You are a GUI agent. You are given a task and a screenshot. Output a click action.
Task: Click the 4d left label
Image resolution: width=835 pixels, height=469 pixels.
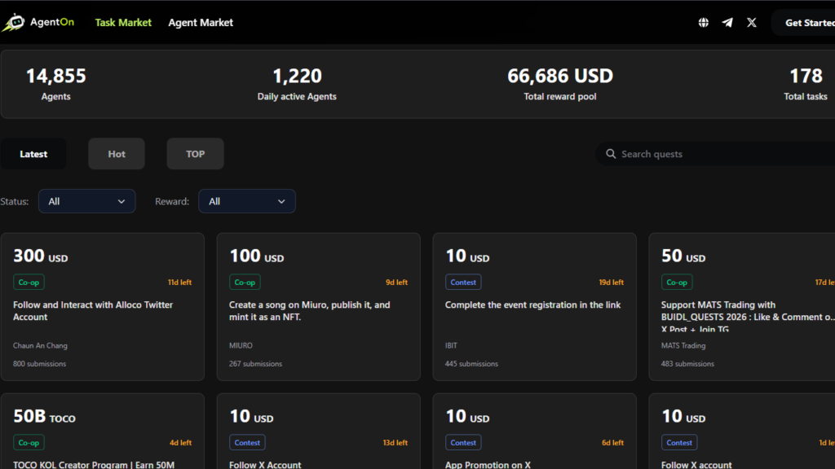(180, 443)
